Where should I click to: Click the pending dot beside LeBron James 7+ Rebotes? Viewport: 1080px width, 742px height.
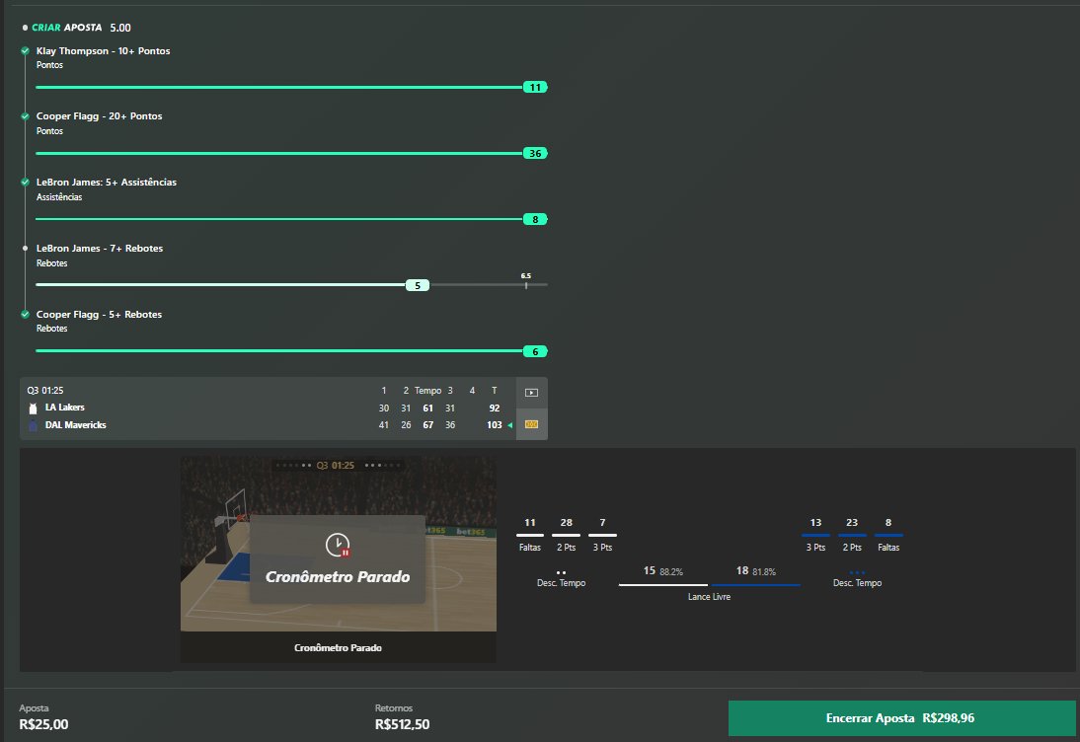click(x=26, y=249)
